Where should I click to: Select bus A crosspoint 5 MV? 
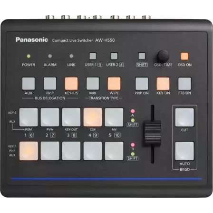pos(114,117)
